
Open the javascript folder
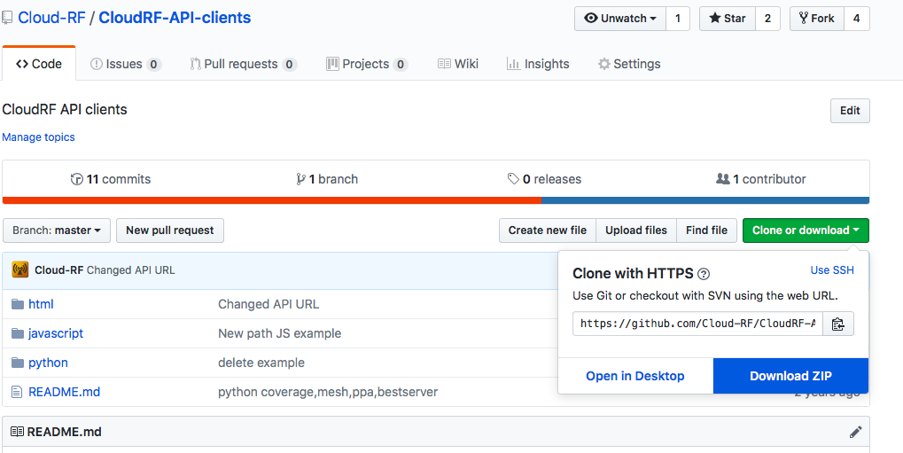[56, 333]
